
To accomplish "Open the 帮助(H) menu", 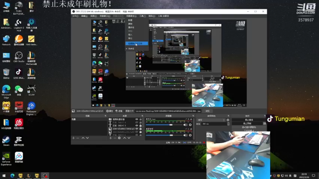I will coord(152,16).
